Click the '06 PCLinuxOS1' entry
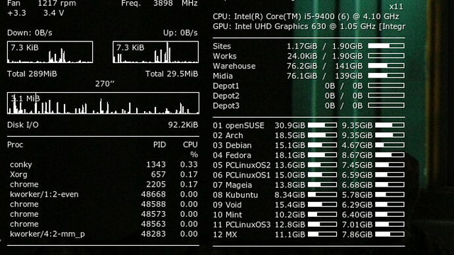454x255 pixels. pos(241,175)
